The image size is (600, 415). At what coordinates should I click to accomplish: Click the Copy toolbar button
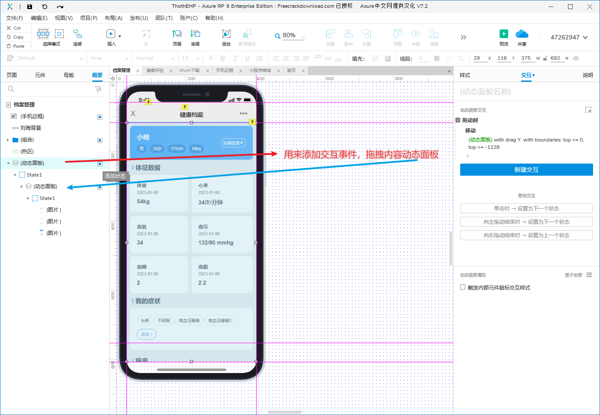tap(15, 37)
